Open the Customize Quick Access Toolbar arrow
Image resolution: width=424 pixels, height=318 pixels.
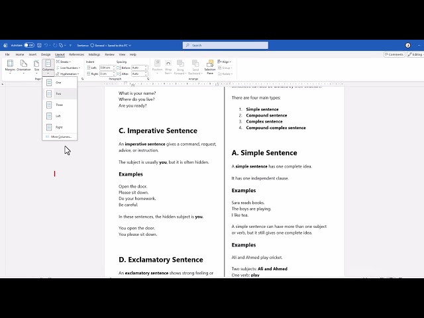click(x=70, y=46)
